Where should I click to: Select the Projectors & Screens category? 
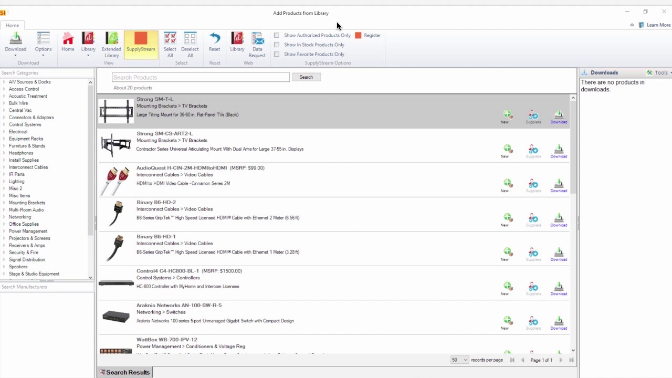29,238
